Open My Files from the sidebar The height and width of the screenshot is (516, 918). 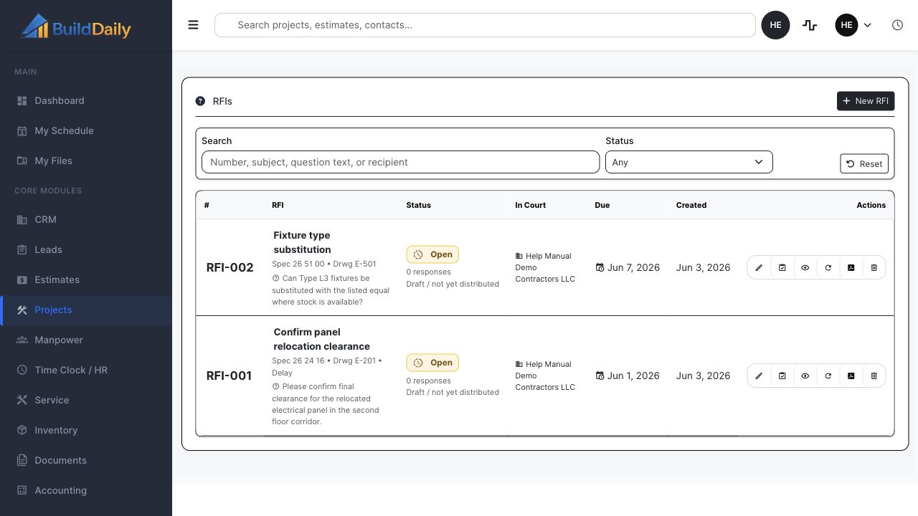(86, 161)
